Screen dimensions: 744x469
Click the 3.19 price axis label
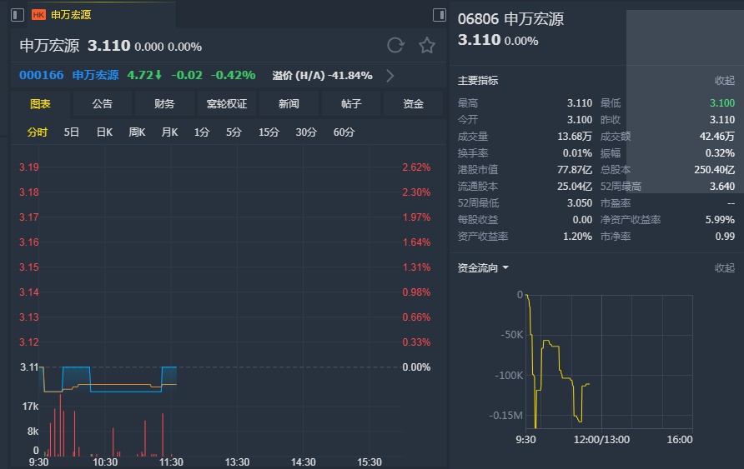(29, 167)
